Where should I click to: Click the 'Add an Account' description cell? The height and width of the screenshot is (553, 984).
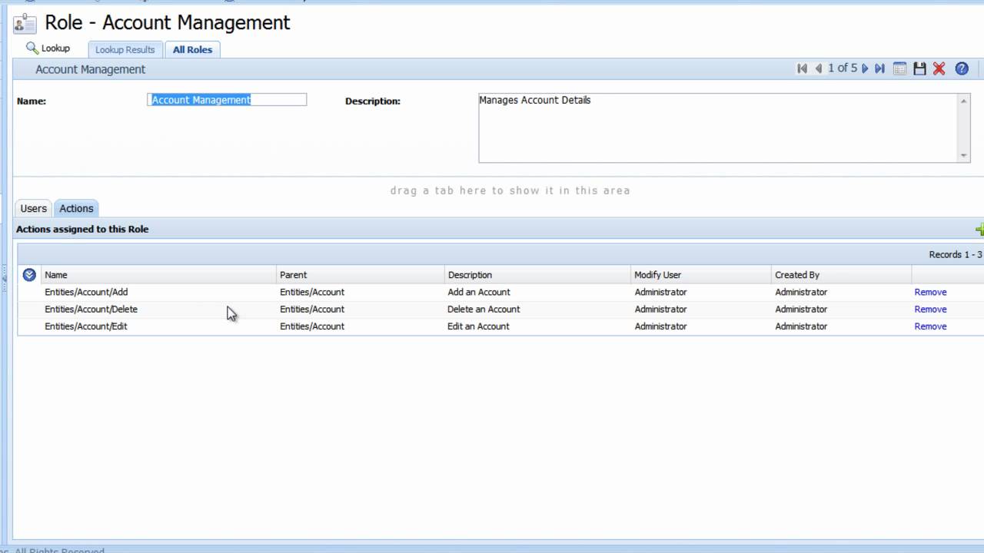479,292
